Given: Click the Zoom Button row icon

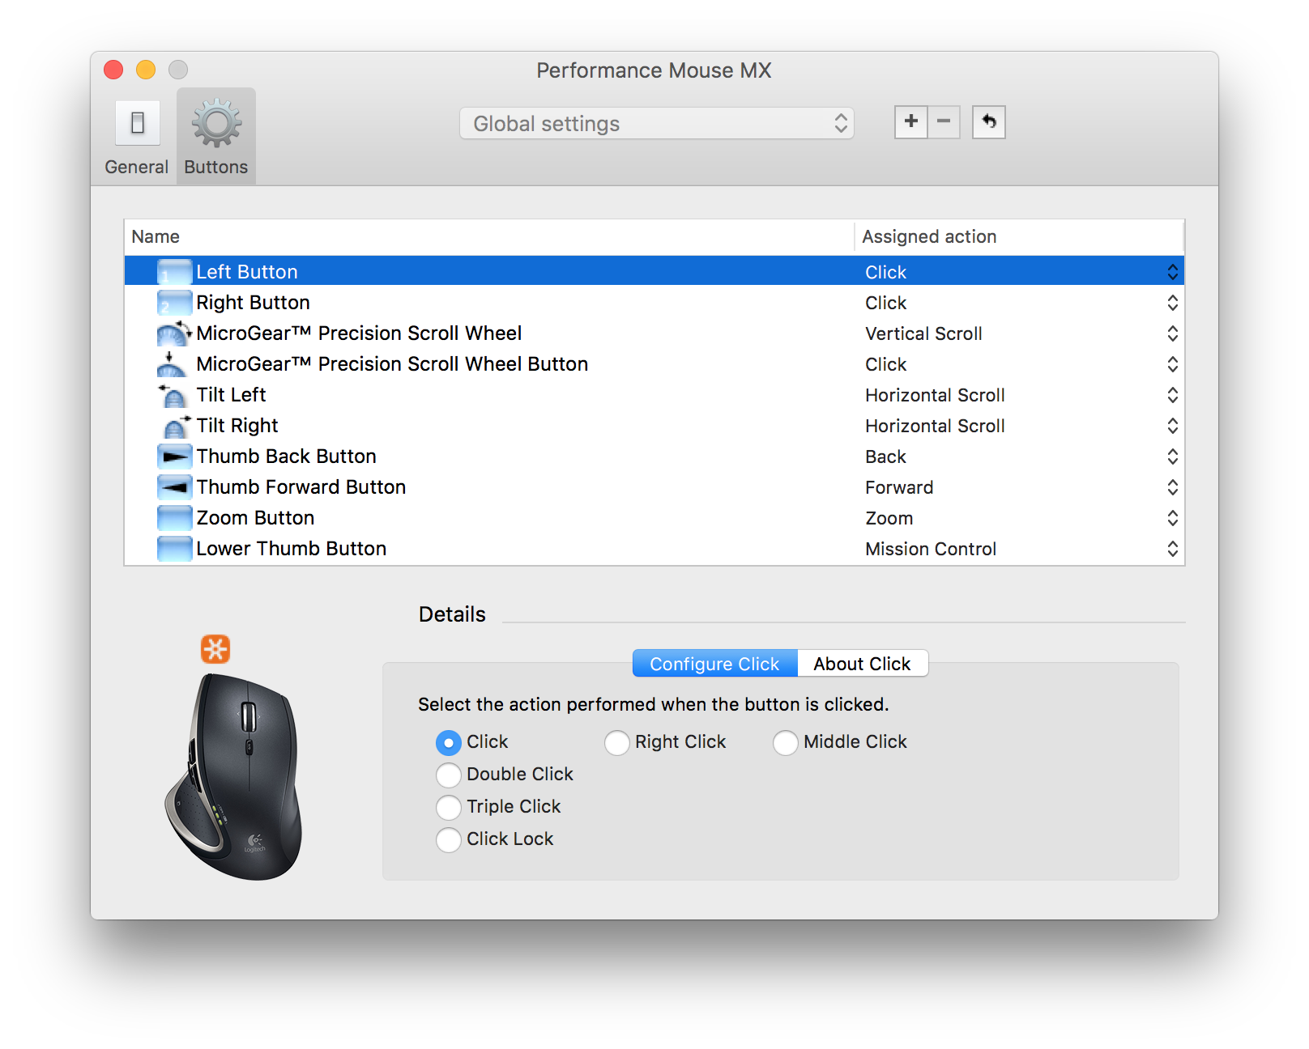Looking at the screenshot, I should [174, 518].
